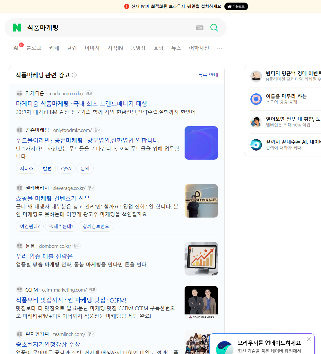Click the 다운로드 button in top banner
This screenshot has width=321, height=354.
(236, 6)
